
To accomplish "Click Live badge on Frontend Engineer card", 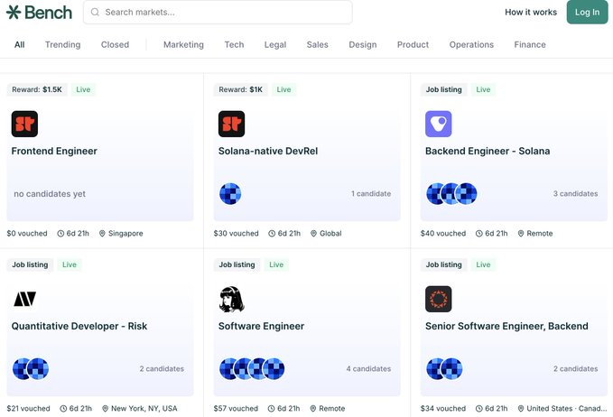I will coord(83,89).
